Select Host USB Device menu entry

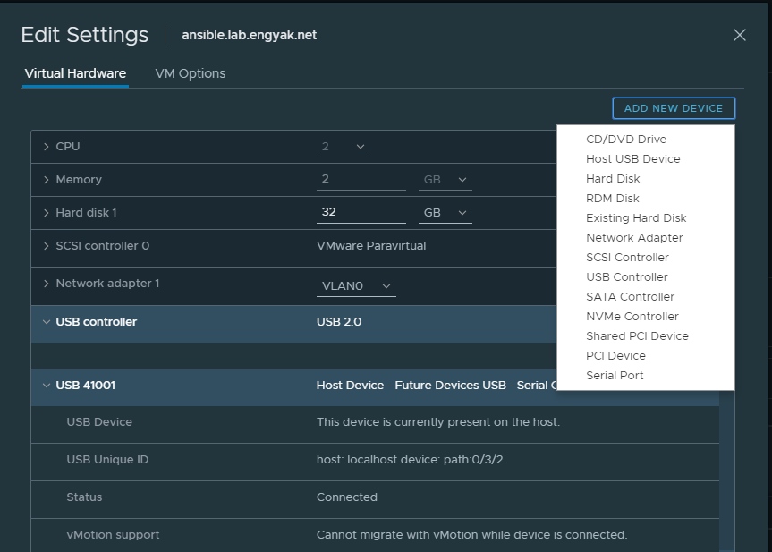coord(632,159)
